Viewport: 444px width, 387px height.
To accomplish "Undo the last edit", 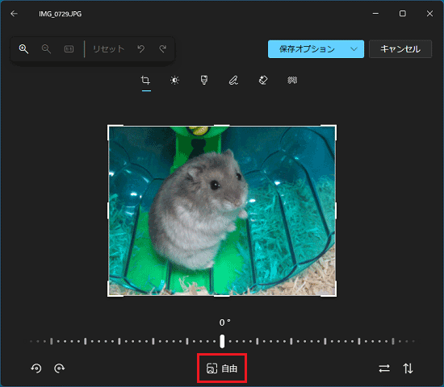I will tap(140, 49).
